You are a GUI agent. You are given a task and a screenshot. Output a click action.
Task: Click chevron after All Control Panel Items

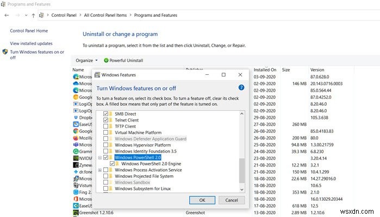click(130, 15)
